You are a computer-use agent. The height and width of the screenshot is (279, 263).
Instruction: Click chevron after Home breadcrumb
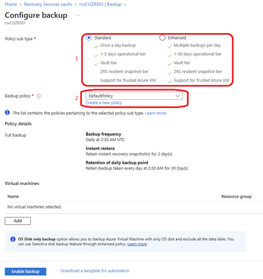click(20, 5)
